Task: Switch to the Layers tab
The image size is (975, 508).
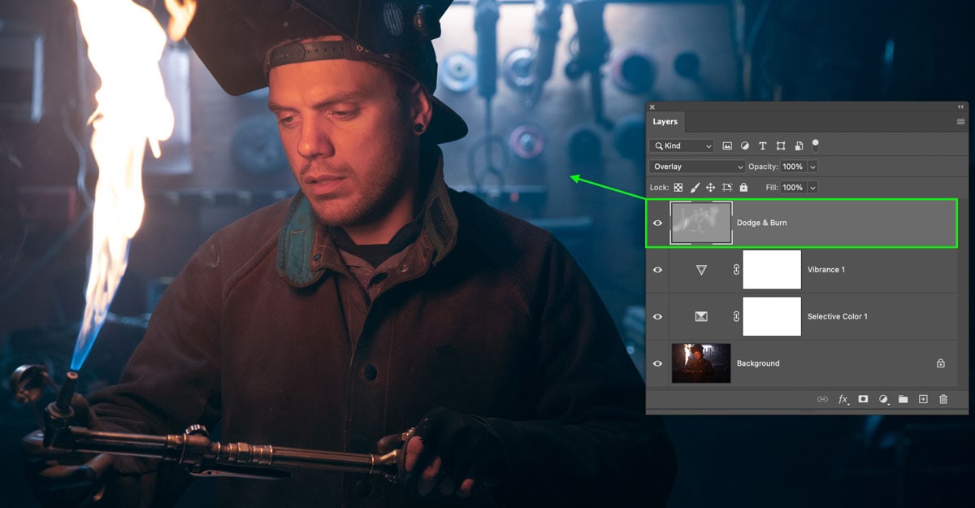Action: (x=665, y=122)
